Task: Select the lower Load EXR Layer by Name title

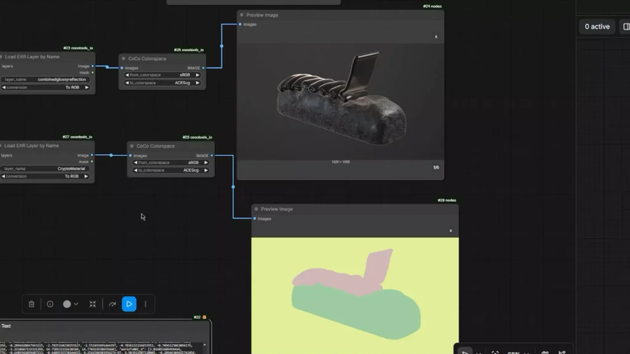Action: tap(31, 146)
